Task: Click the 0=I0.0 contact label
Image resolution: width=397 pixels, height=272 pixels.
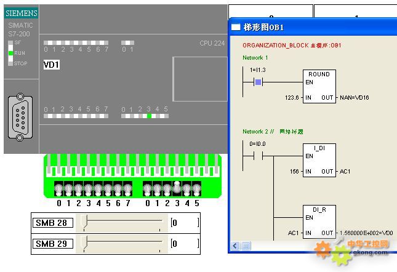Action: coord(257,144)
